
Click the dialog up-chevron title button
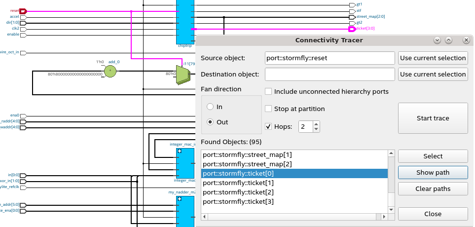coord(449,40)
